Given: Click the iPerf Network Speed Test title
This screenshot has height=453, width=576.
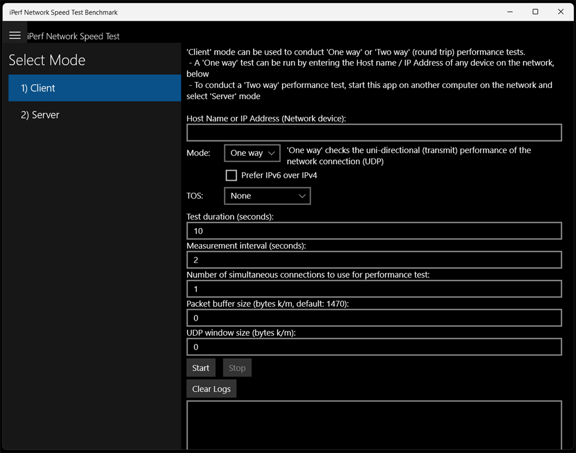Looking at the screenshot, I should (74, 36).
